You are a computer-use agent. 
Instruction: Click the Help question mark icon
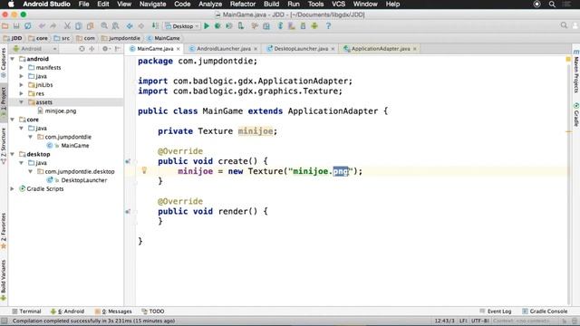[328, 26]
